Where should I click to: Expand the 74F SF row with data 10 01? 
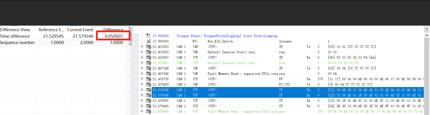[142, 46]
